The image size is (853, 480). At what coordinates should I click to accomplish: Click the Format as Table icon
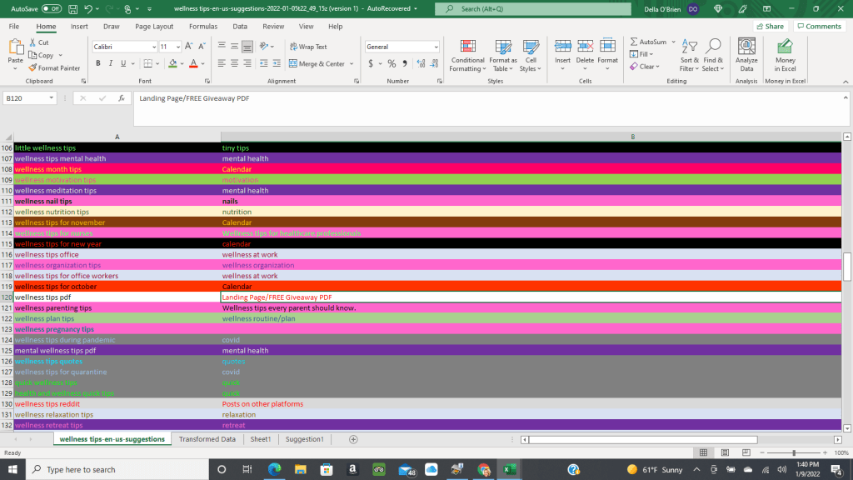(x=502, y=55)
